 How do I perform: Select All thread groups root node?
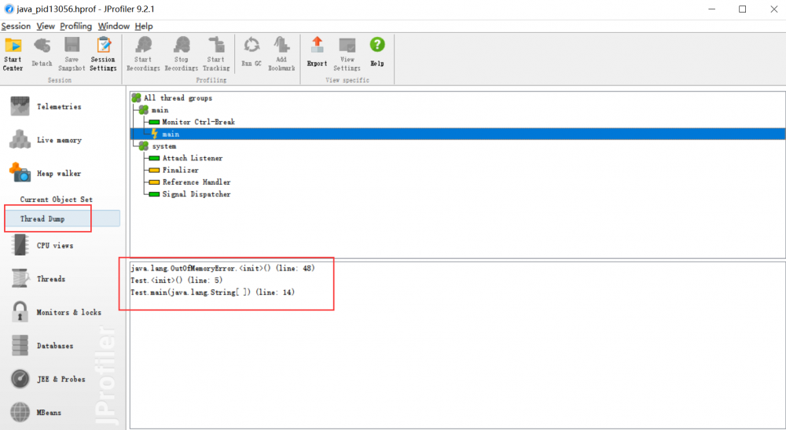tap(172, 97)
